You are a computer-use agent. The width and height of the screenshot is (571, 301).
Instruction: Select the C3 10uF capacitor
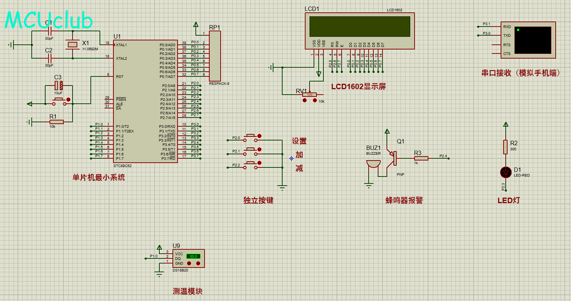[x=58, y=86]
